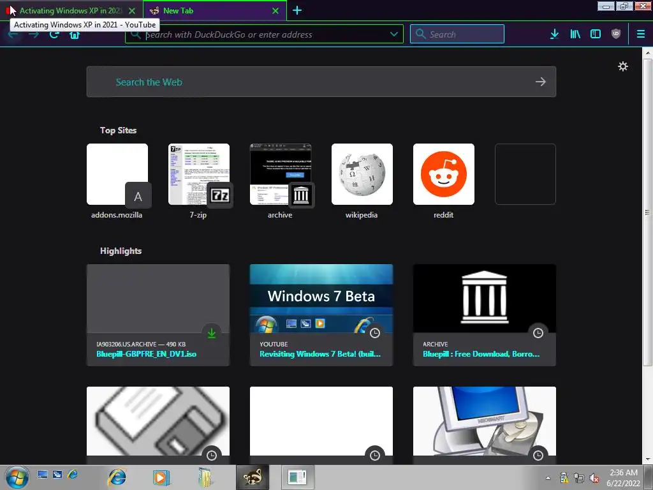Image resolution: width=653 pixels, height=490 pixels.
Task: Click scrollbar up arrow
Action: point(647,54)
